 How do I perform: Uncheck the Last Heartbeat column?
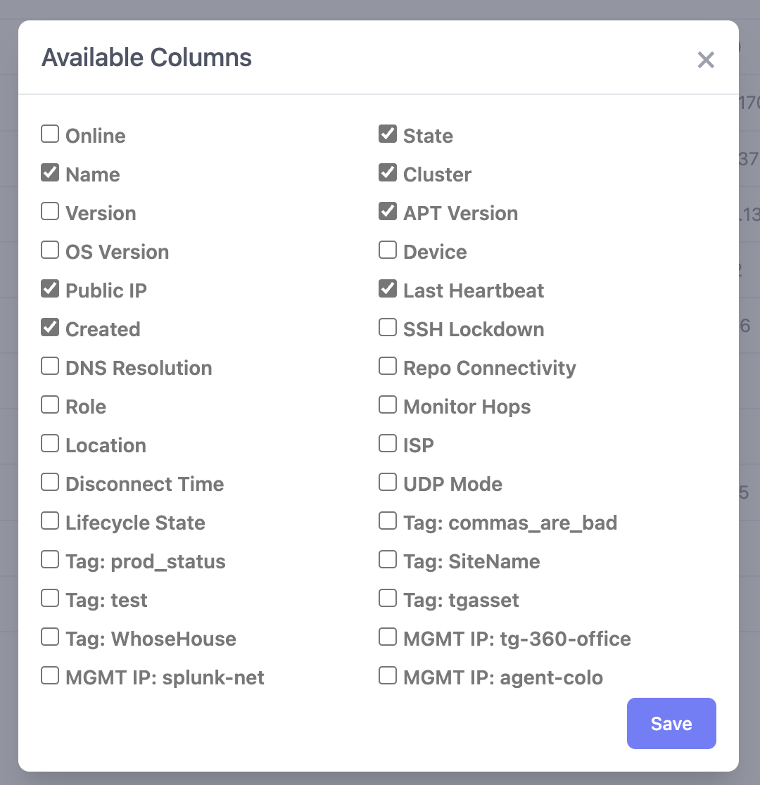point(388,288)
